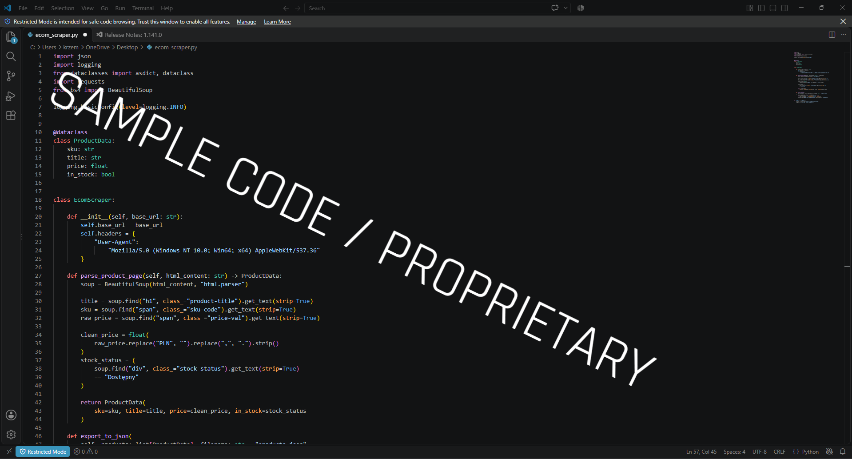852x459 pixels.
Task: Open the Run and Debug view
Action: pyautogui.click(x=11, y=96)
